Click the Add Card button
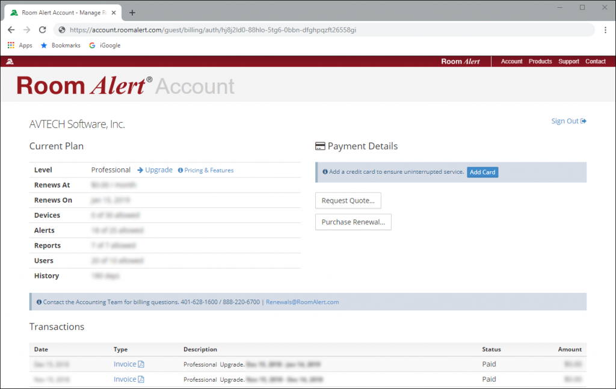 pyautogui.click(x=482, y=172)
